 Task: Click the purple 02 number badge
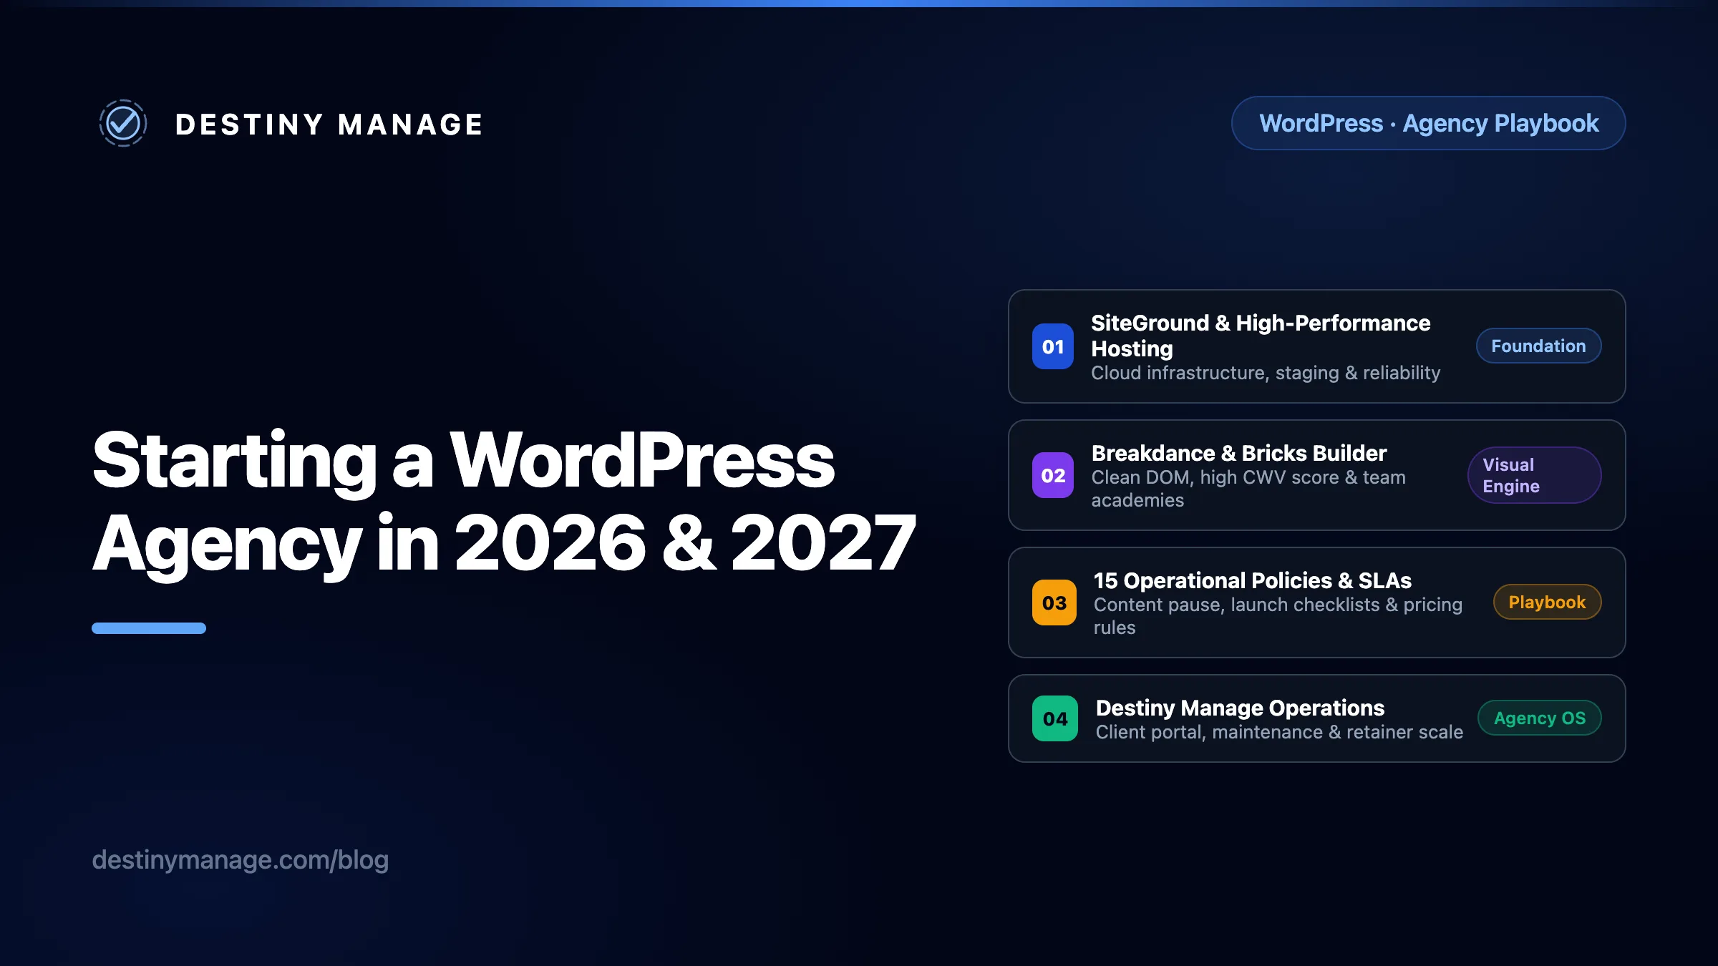(1053, 475)
